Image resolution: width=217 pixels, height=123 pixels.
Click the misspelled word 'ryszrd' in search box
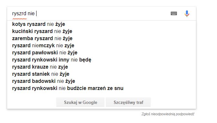point(19,14)
